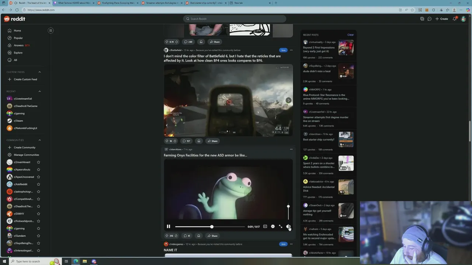Go to Reddit home via the logo
This screenshot has height=265, width=472.
point(15,19)
